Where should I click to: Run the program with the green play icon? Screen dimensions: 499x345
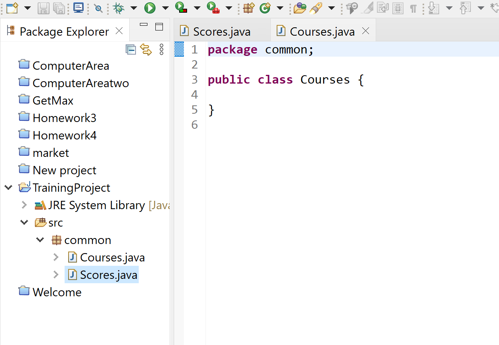click(x=150, y=8)
